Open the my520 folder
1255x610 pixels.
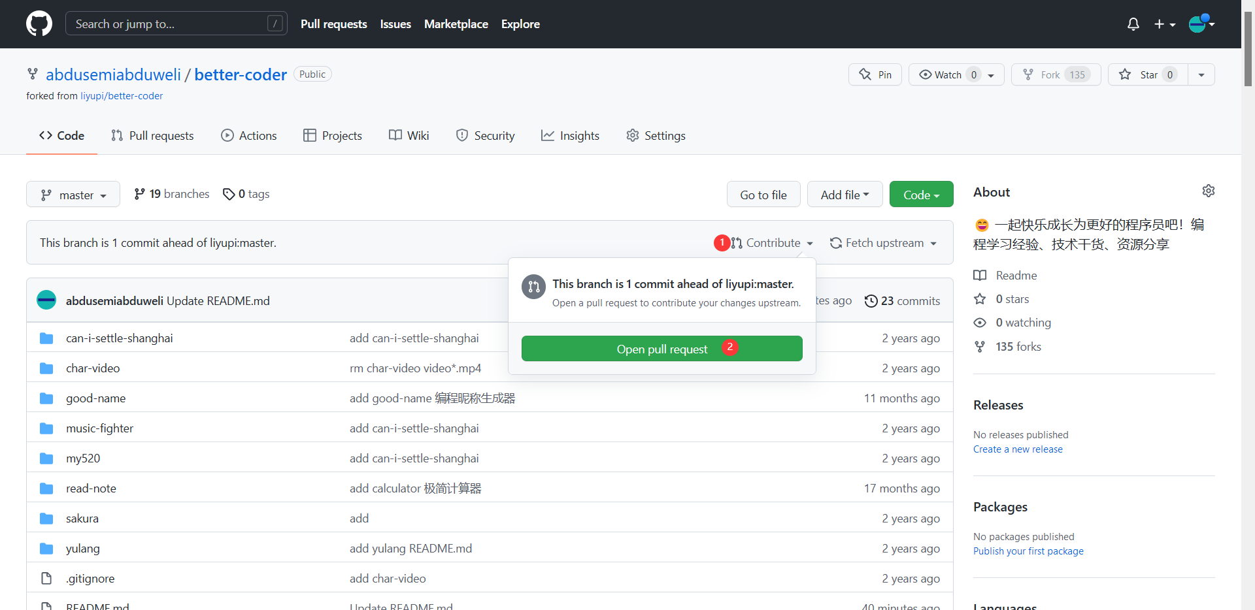[83, 458]
